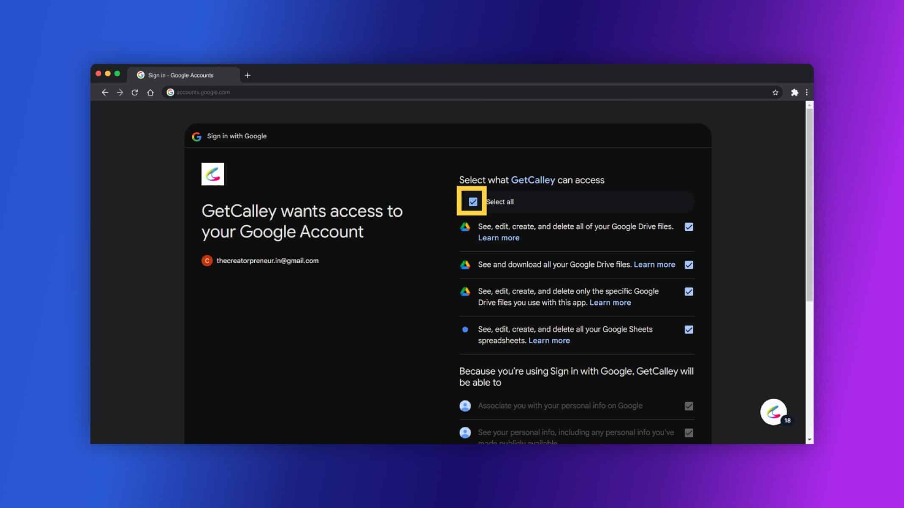The width and height of the screenshot is (904, 508).
Task: Open the browser extensions puzzle icon
Action: pyautogui.click(x=795, y=92)
